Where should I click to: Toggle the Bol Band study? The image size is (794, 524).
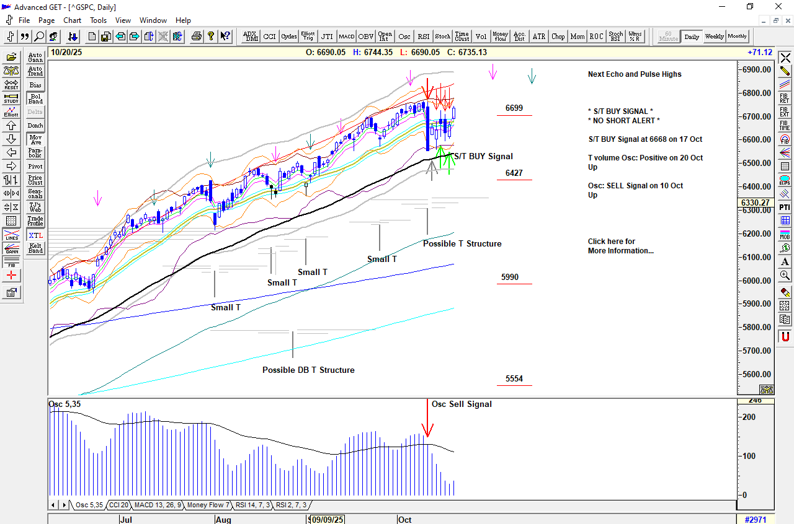coord(35,98)
